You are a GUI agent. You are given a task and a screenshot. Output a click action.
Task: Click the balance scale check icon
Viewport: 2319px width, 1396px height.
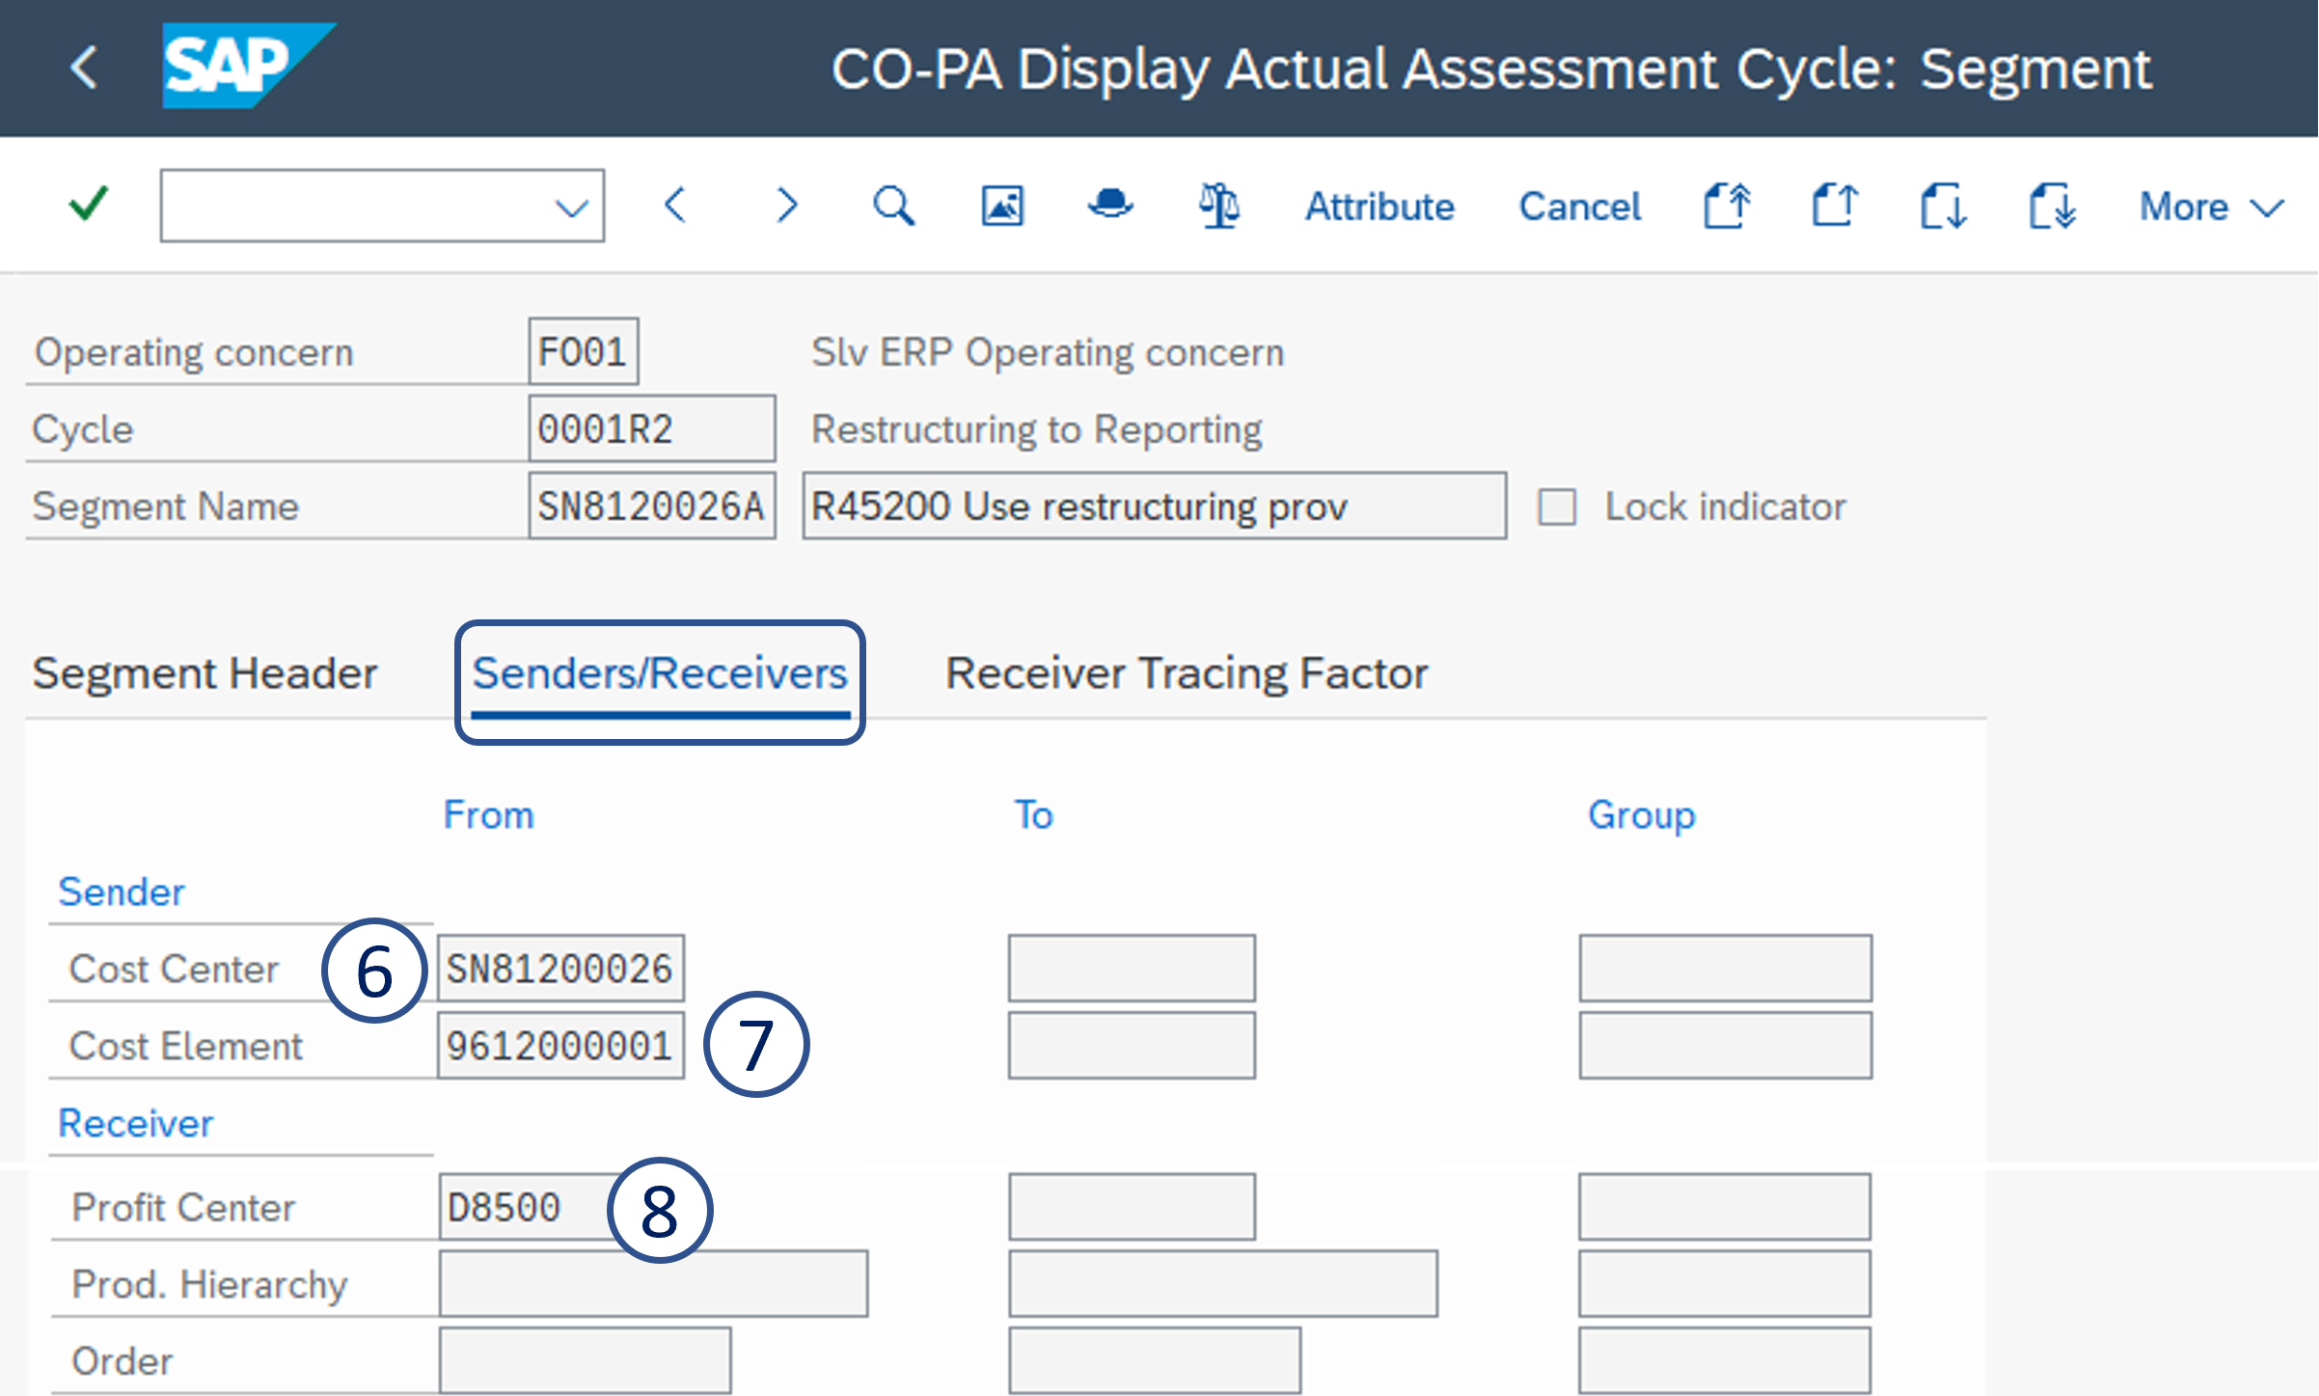pos(1219,205)
